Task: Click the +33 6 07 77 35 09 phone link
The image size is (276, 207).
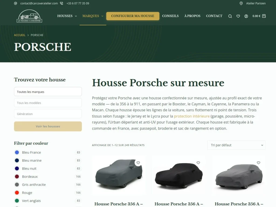Action: click(x=78, y=3)
